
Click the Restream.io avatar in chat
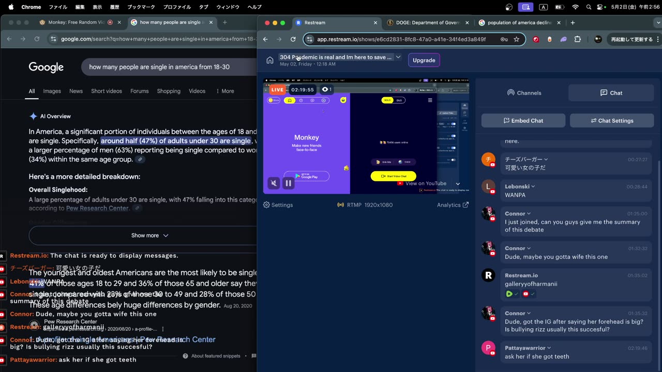tap(488, 275)
